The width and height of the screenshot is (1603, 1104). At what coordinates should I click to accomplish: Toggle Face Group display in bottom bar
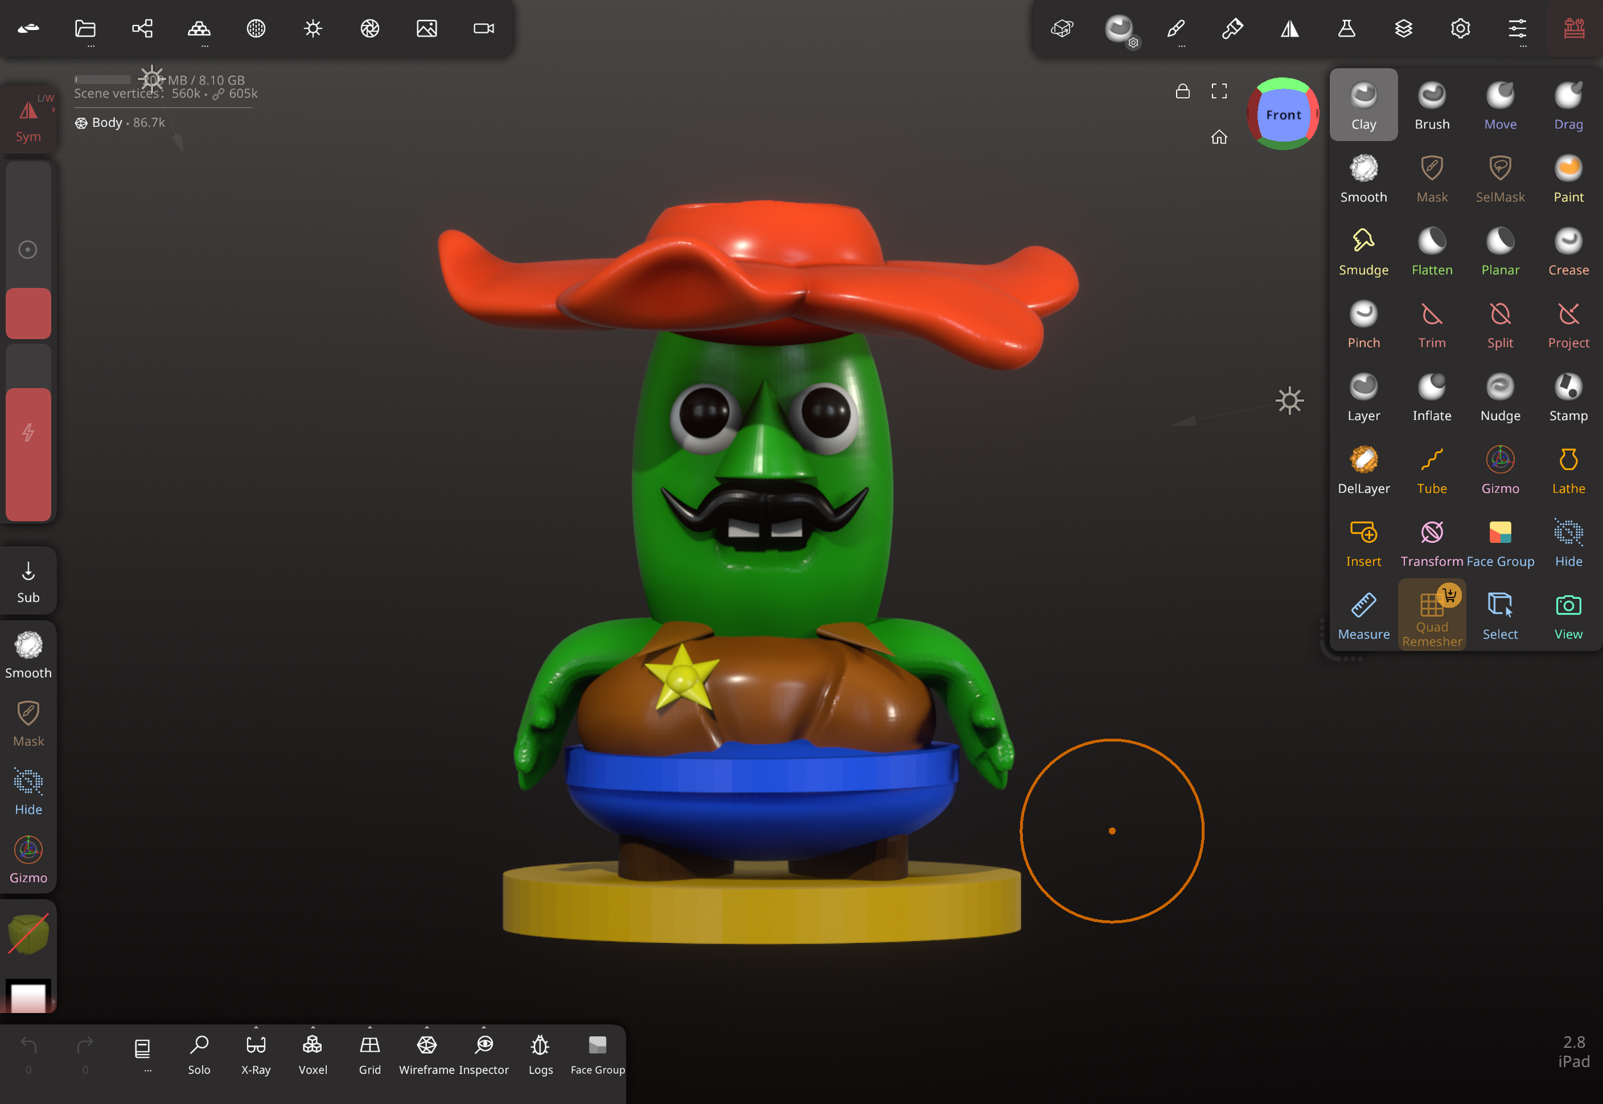pyautogui.click(x=598, y=1054)
